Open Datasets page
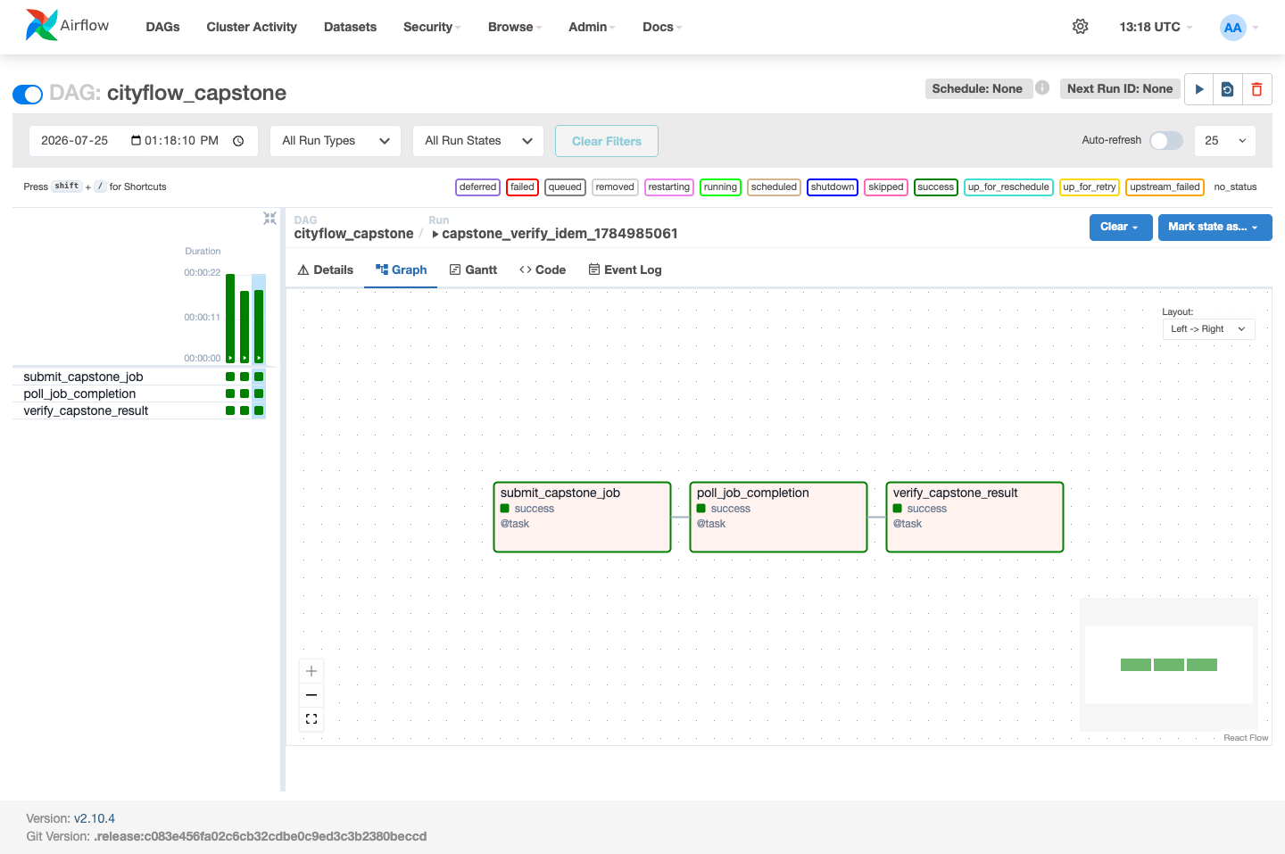 point(350,27)
